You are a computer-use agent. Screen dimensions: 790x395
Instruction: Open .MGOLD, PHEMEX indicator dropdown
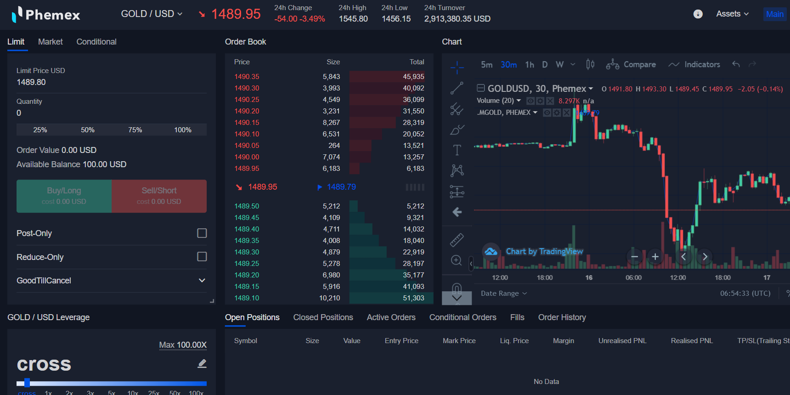click(x=535, y=113)
